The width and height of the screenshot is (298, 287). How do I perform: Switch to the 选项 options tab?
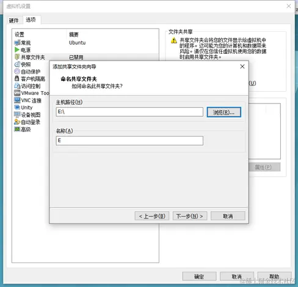point(31,20)
